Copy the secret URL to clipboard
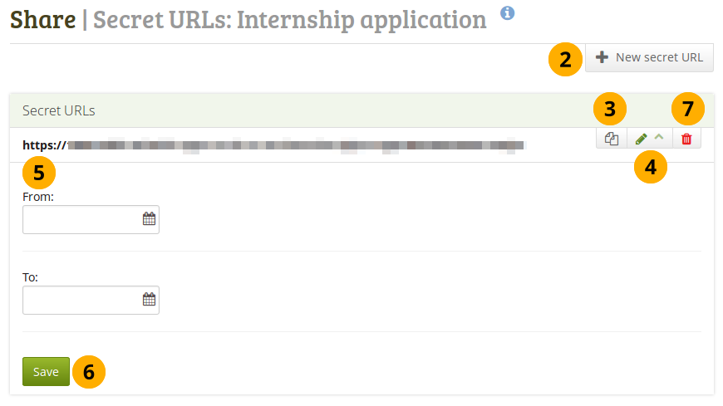 (612, 139)
